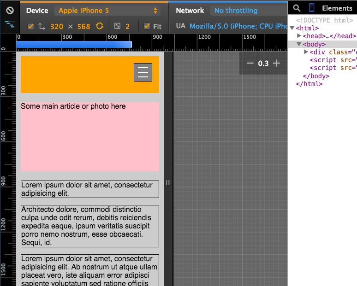Viewport: 357px width, 286px height.
Task: Click the 0.3 zoom scale value
Action: coord(263,64)
